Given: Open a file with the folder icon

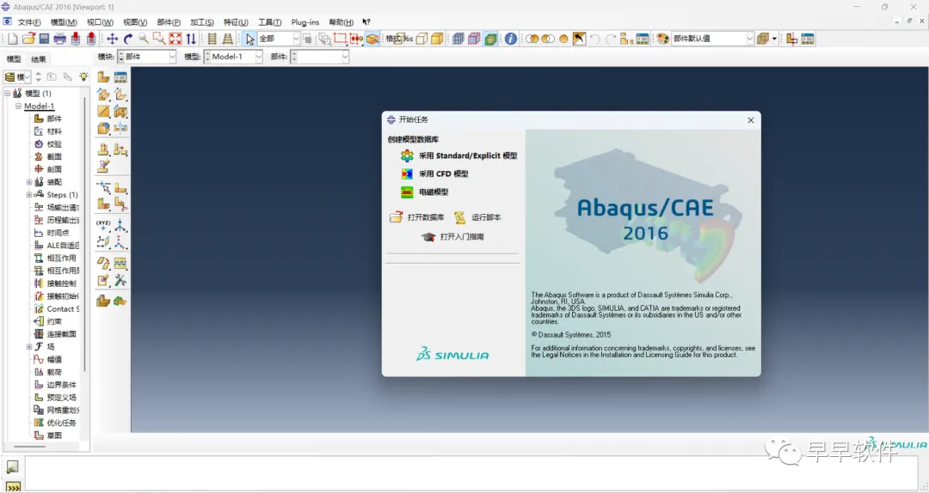Looking at the screenshot, I should click(28, 39).
